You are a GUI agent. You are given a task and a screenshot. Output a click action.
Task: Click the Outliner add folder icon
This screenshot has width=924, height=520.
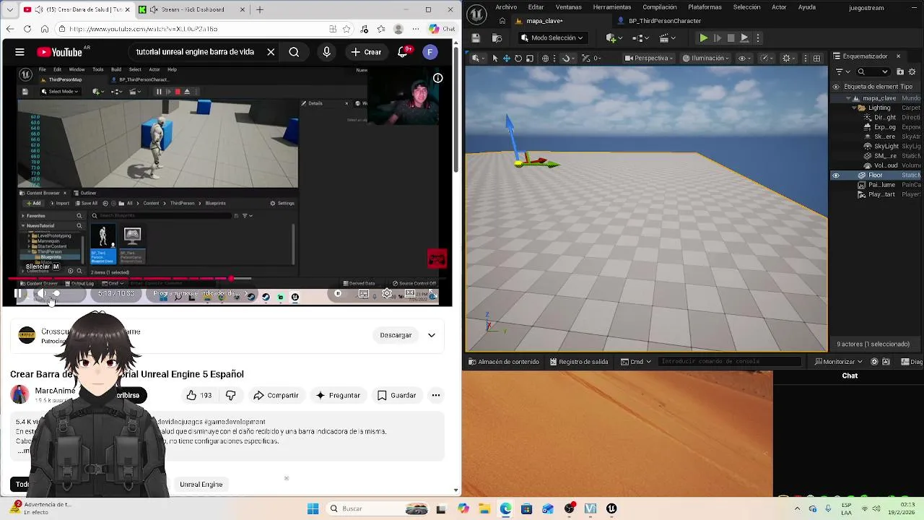pos(900,71)
